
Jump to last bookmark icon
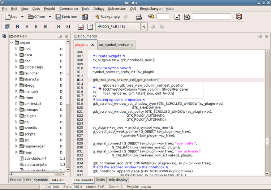coord(46,27)
